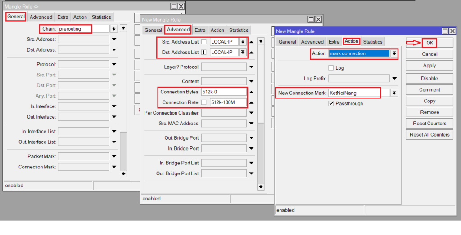Screen dimensions: 461x235
Task: Expand the Chain dropdown arrow
Action: (x=114, y=29)
